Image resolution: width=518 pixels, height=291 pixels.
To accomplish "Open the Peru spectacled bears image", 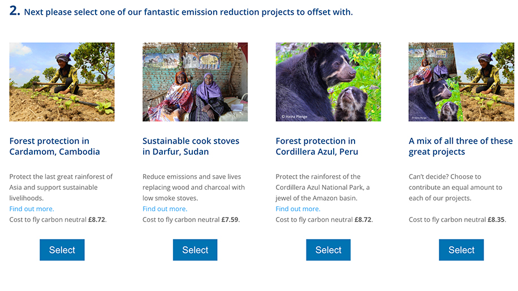I will tap(328, 82).
